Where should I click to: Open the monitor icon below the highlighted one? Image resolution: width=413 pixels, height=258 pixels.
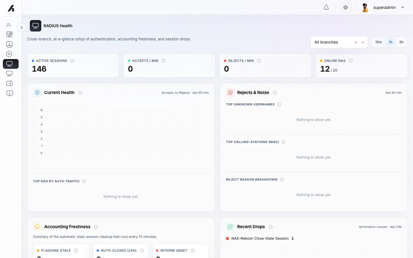pyautogui.click(x=9, y=74)
